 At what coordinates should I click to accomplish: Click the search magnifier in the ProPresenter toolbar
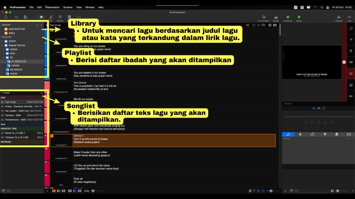click(6, 17)
